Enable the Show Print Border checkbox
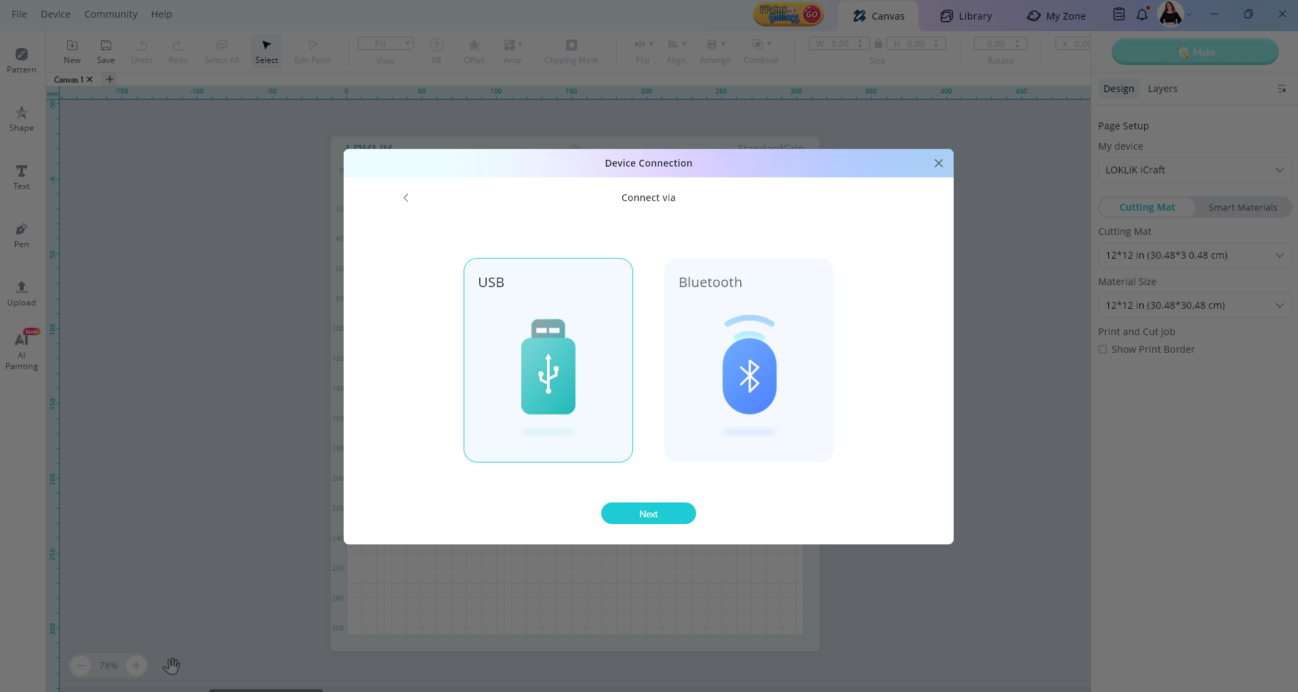The width and height of the screenshot is (1298, 692). [x=1103, y=349]
